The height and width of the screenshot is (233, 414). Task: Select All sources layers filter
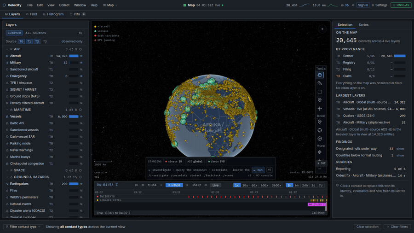click(35, 33)
